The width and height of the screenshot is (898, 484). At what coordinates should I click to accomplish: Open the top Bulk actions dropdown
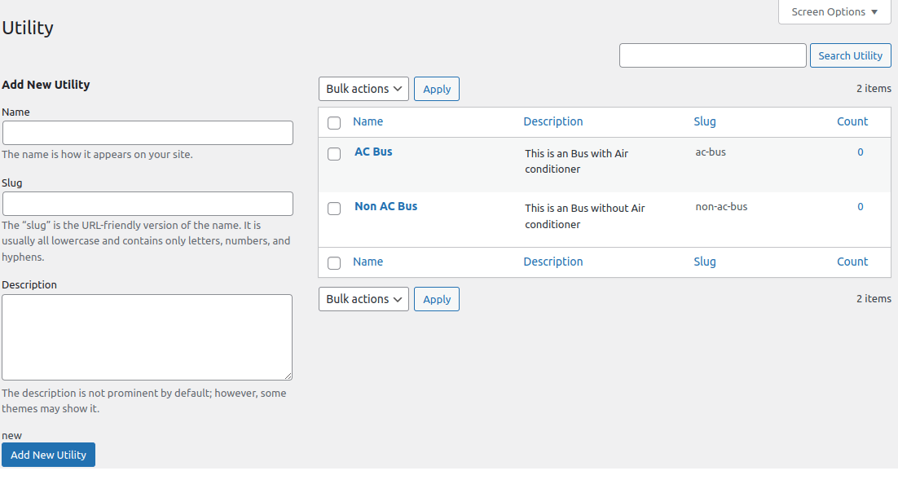(363, 88)
